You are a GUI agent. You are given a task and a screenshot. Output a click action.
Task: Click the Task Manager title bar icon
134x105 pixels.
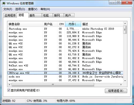pos(3,3)
